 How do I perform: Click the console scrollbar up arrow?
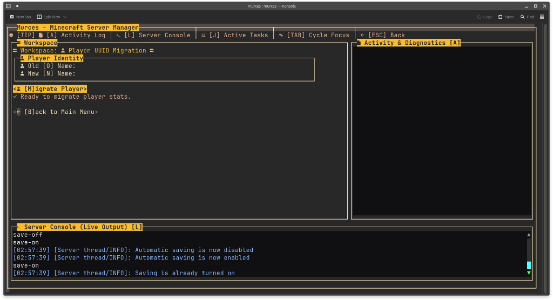tap(529, 235)
